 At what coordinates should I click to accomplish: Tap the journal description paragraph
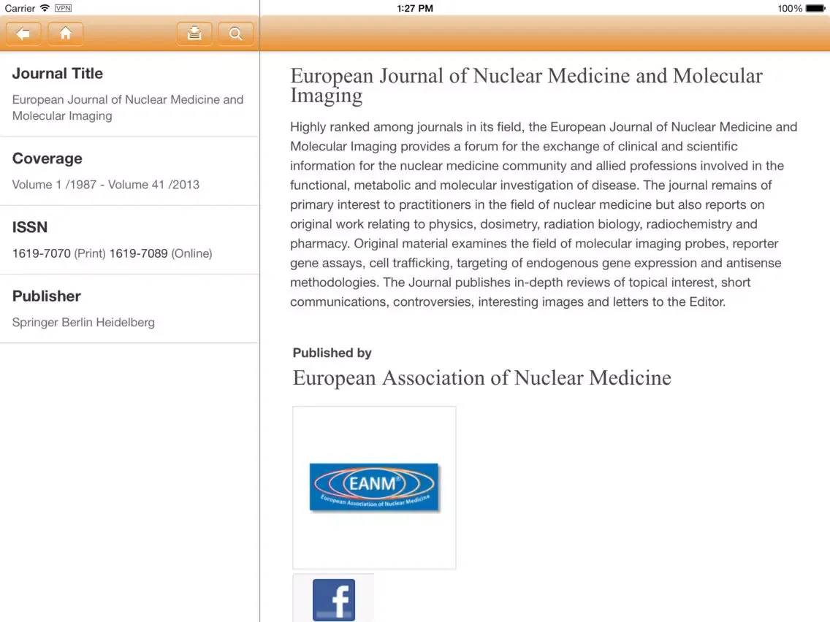point(544,214)
